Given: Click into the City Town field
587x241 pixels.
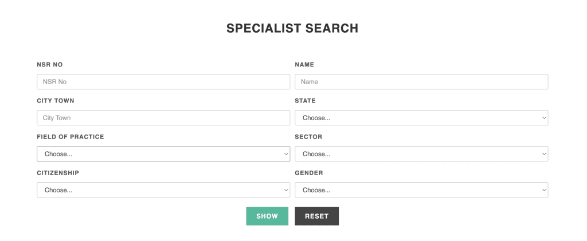Looking at the screenshot, I should pyautogui.click(x=163, y=118).
